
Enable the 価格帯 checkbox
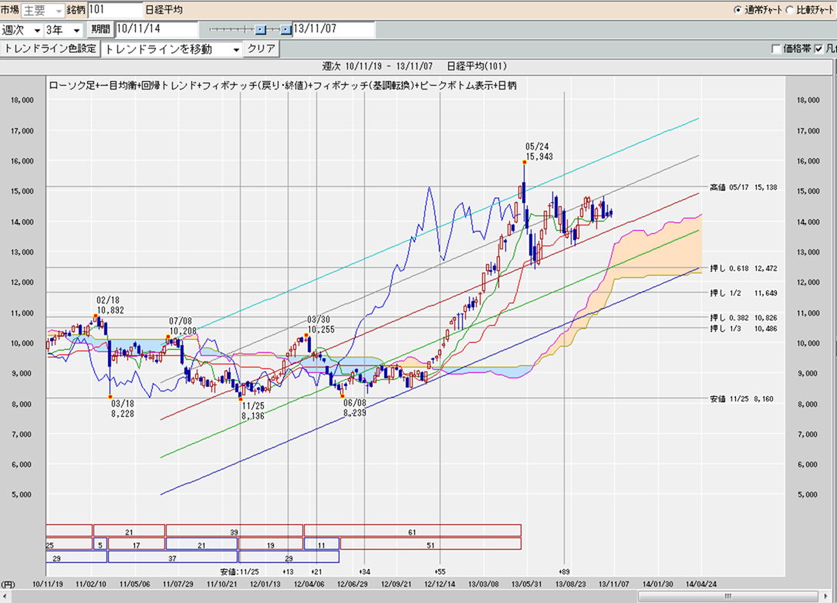point(776,49)
